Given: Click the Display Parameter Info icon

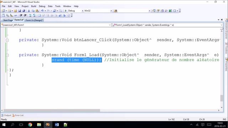Looking at the screenshot, I should coord(7,15).
